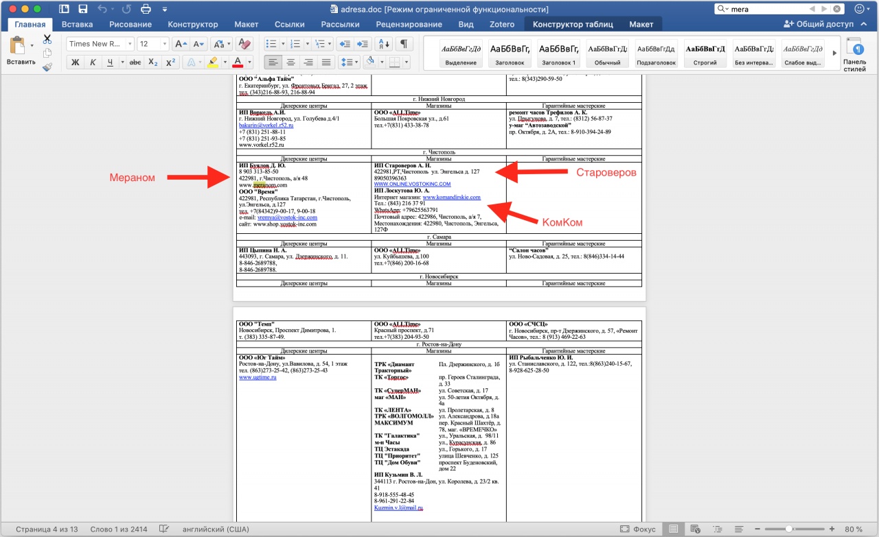Toggle bold formatting (Ж)

coord(76,62)
